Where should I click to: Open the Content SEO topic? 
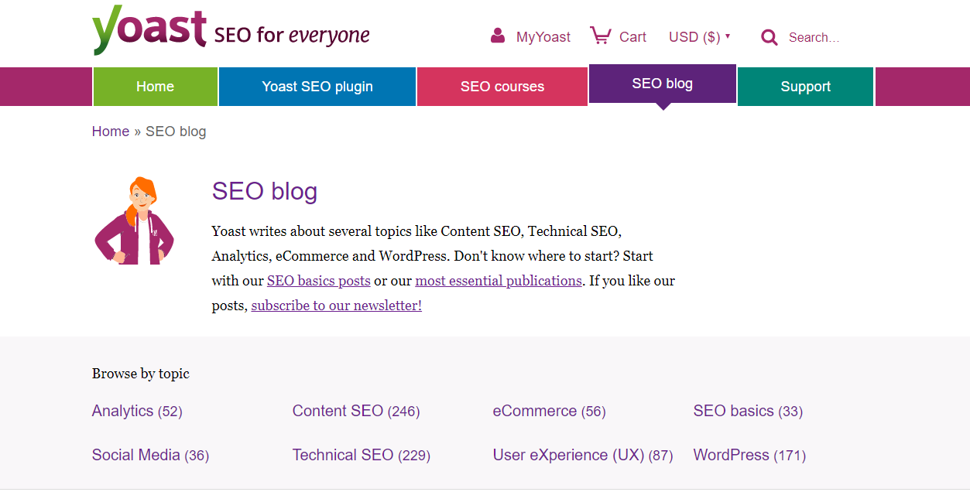click(338, 411)
